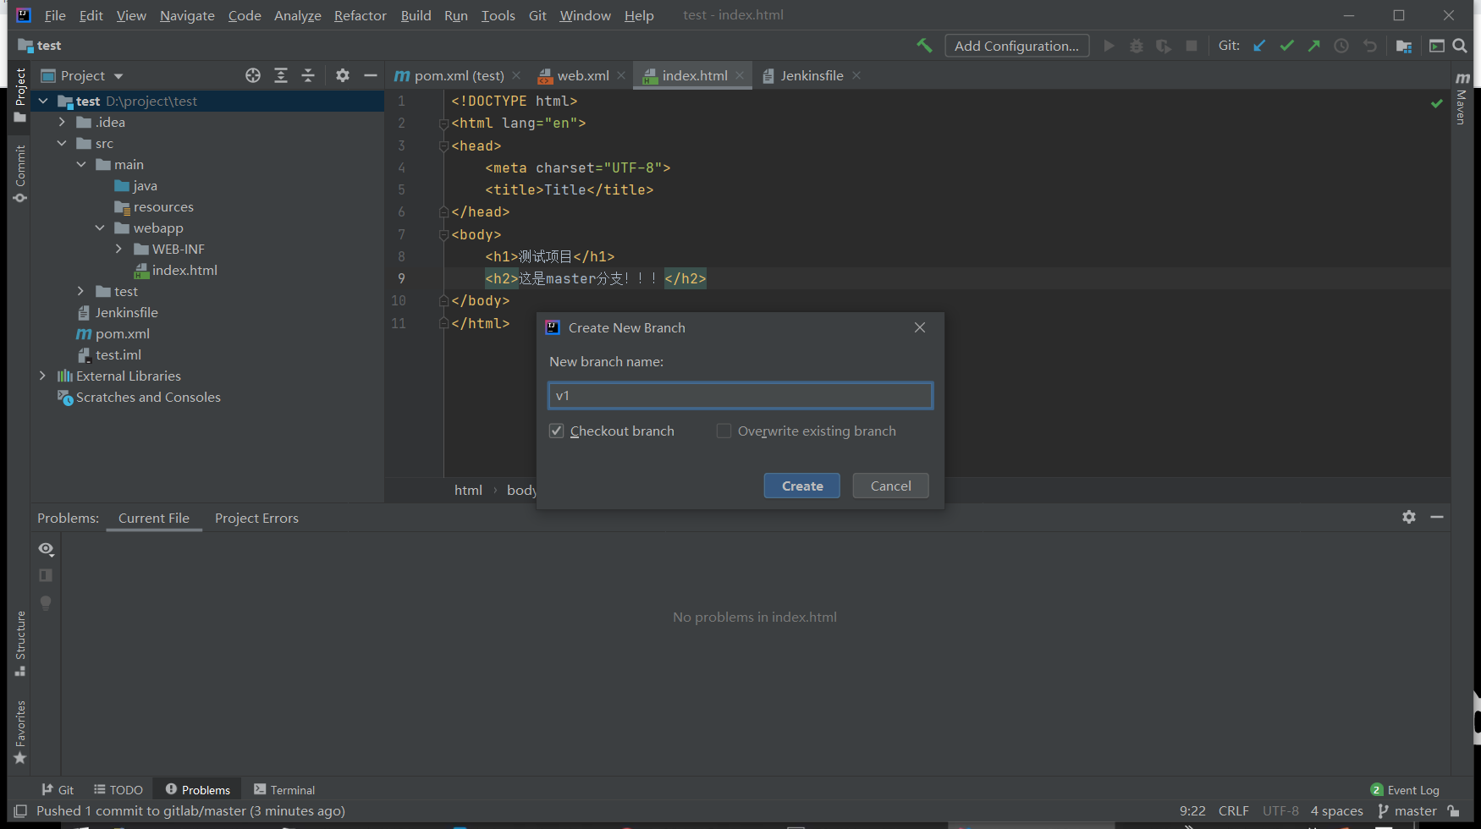Click the New branch name input field
The height and width of the screenshot is (829, 1481).
[x=740, y=395]
